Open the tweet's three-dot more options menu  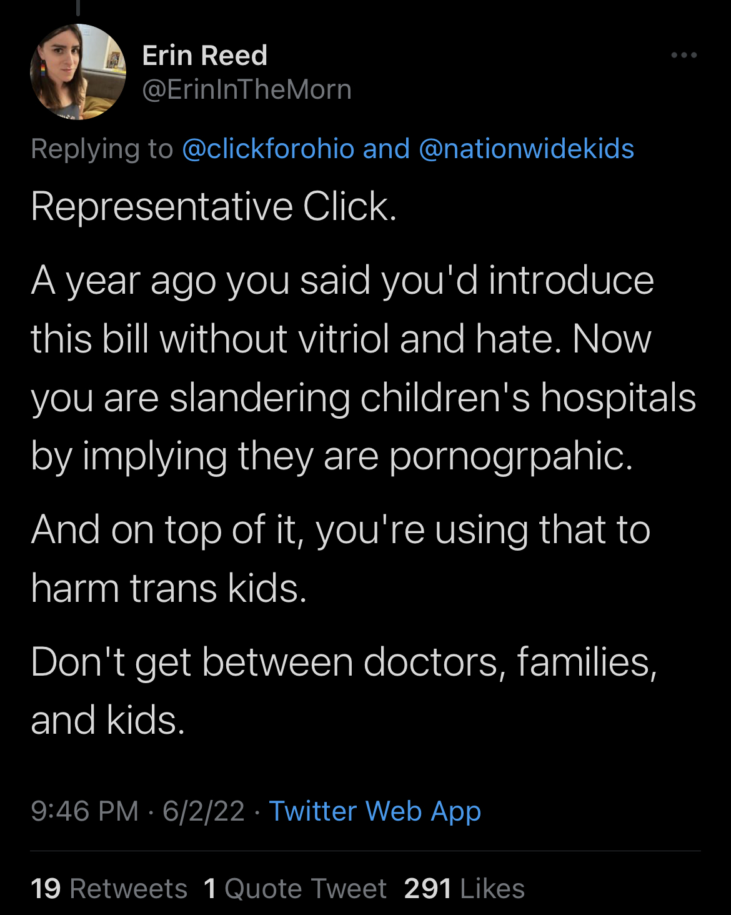[684, 56]
